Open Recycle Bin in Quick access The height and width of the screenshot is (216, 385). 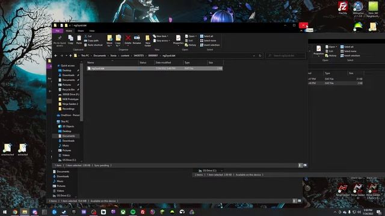click(x=68, y=89)
